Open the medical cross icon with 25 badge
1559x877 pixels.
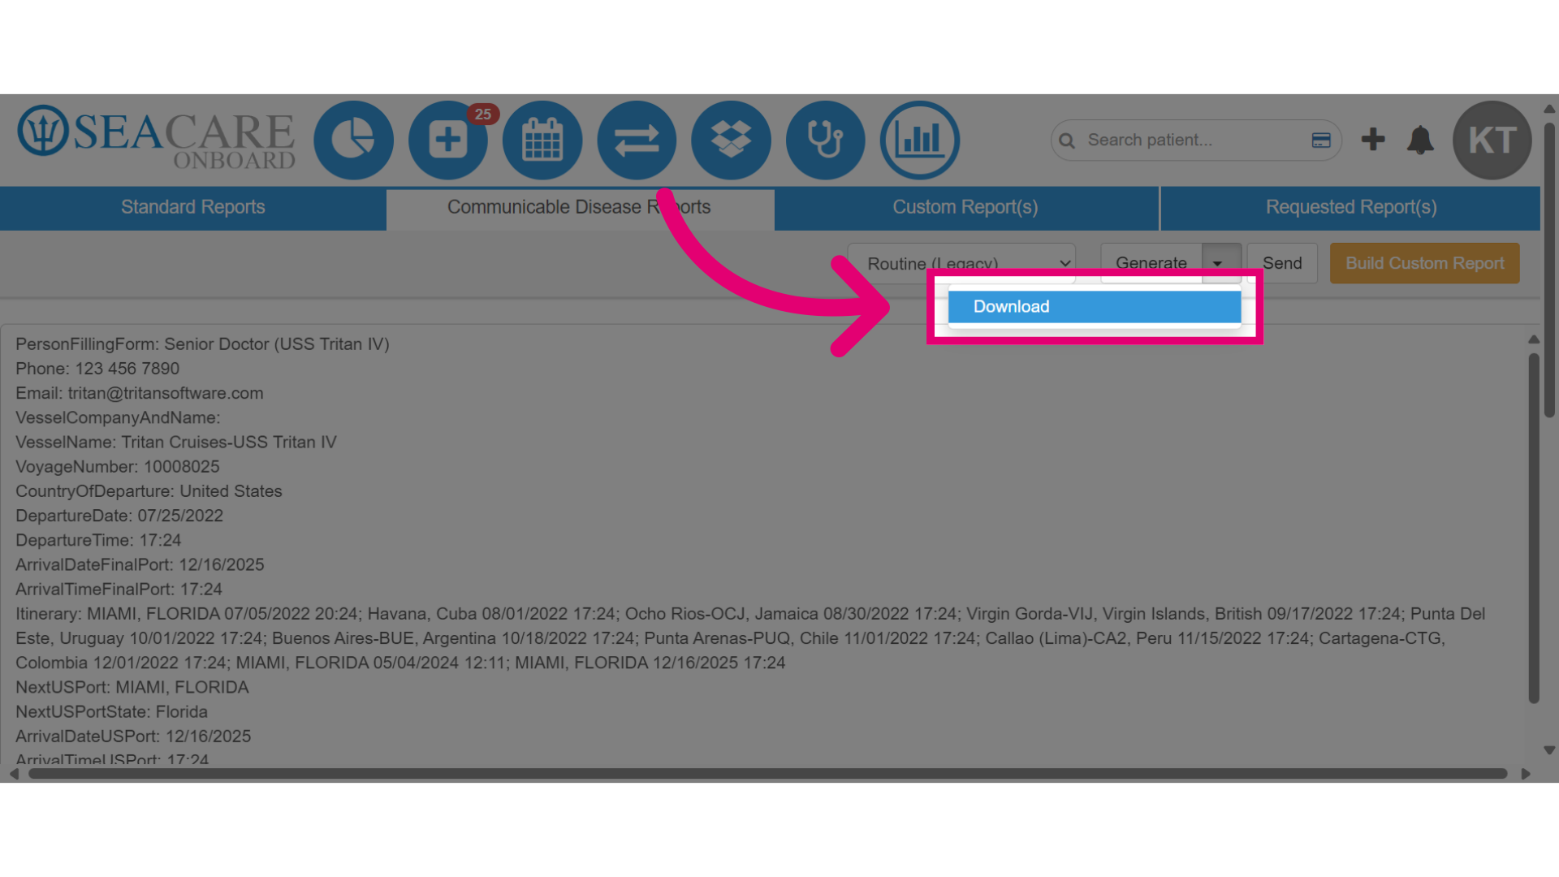tap(448, 140)
